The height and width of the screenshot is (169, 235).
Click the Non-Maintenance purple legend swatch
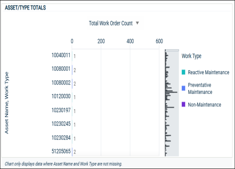[183, 105]
